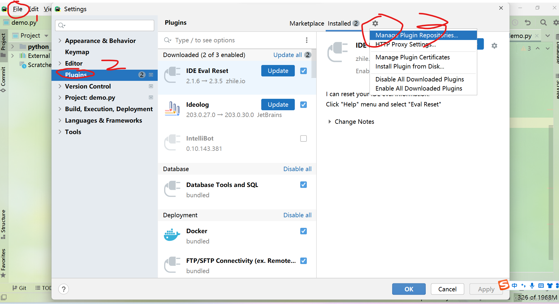Click the settings search field
The width and height of the screenshot is (559, 304).
[104, 25]
